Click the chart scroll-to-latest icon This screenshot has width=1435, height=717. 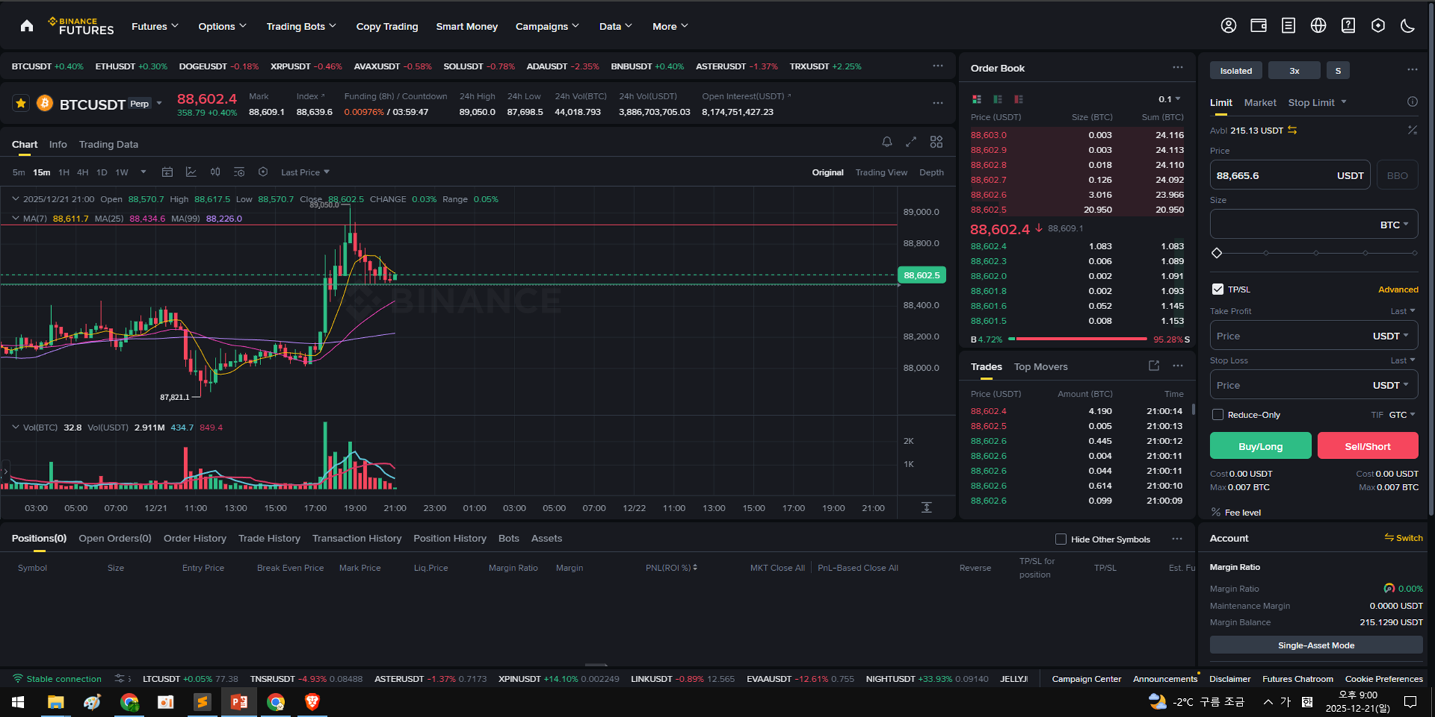coord(926,507)
